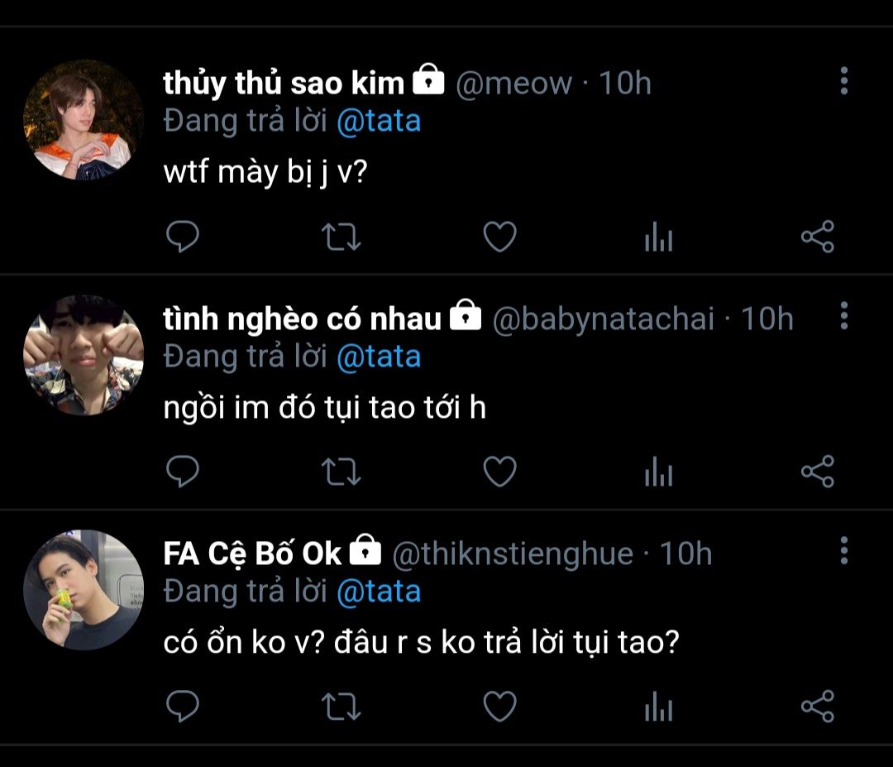Reply to the tweet from FA Cệ Bố Ok

point(183,707)
